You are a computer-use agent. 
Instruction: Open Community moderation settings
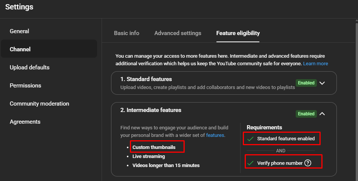[x=40, y=104]
